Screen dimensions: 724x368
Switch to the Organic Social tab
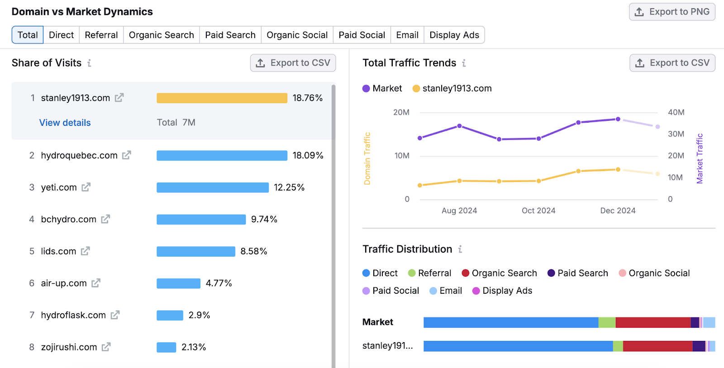(x=297, y=35)
